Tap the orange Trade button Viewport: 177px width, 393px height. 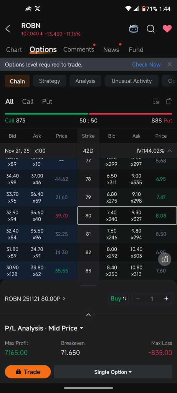tap(28, 372)
